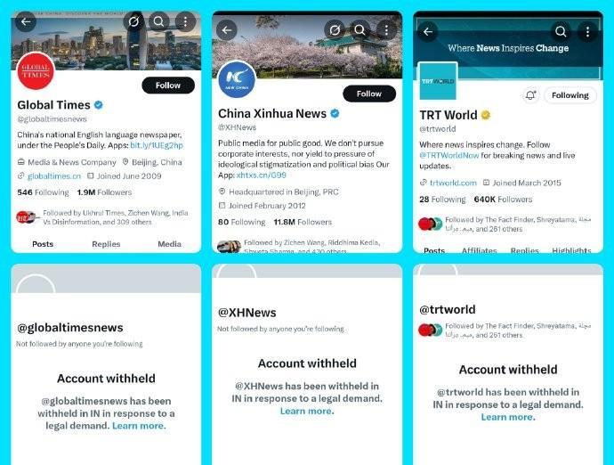Go back from Global Times profile

[26, 21]
